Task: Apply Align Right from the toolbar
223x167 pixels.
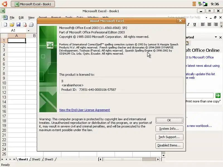Action: click(215, 24)
